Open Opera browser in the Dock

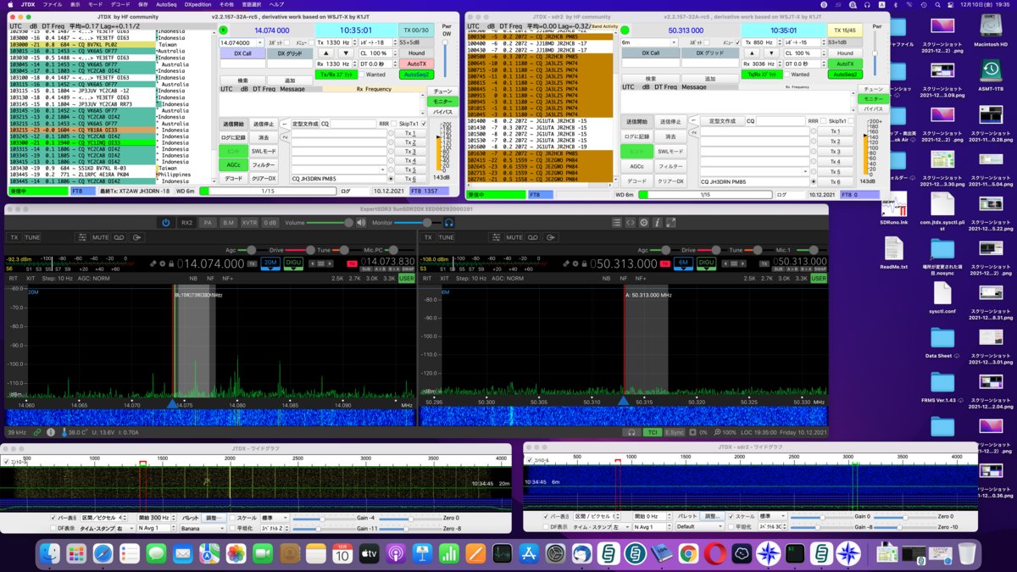click(715, 554)
